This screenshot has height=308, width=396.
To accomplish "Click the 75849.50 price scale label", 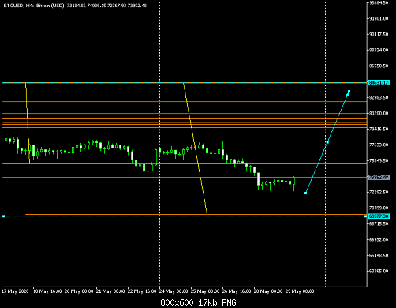I will 379,160.
